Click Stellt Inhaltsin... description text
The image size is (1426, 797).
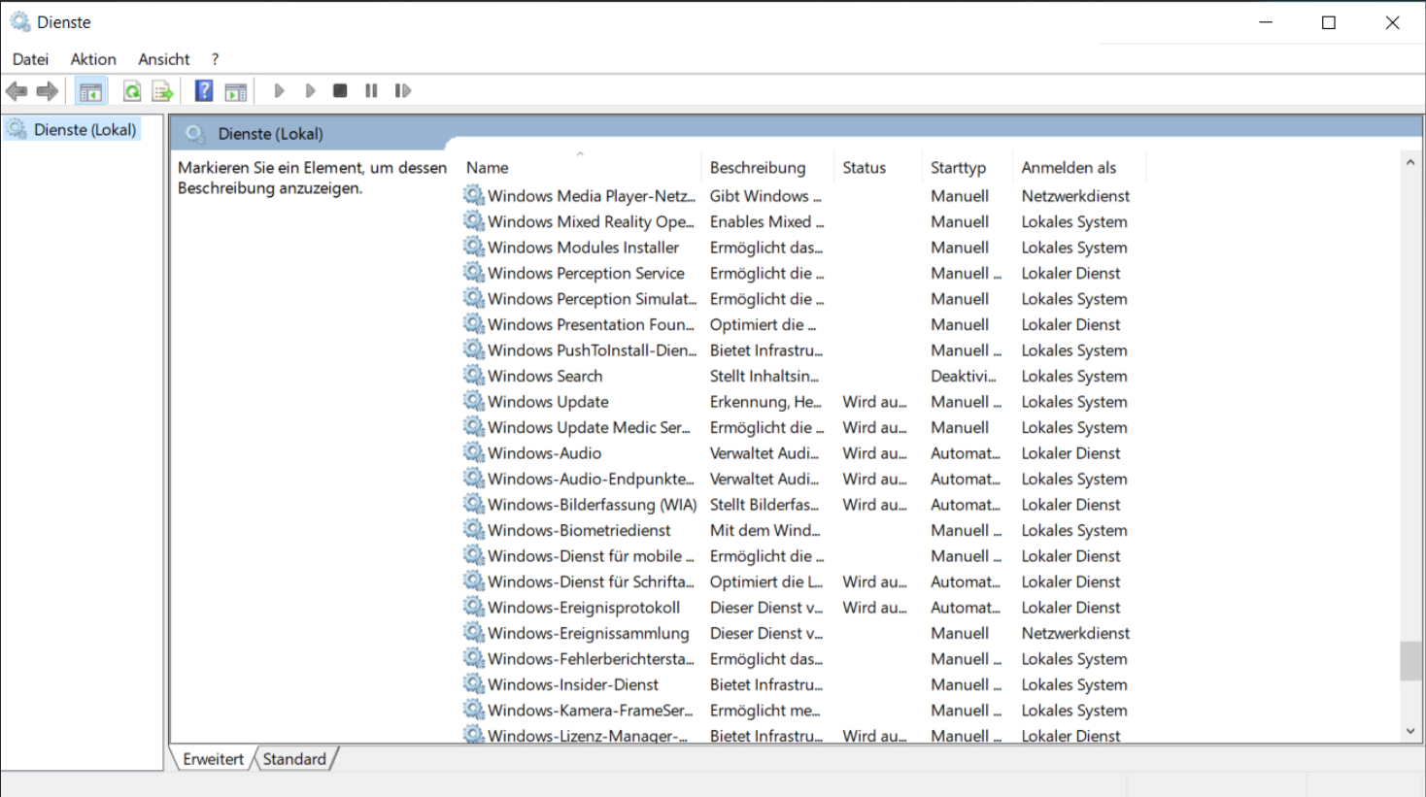click(x=764, y=376)
